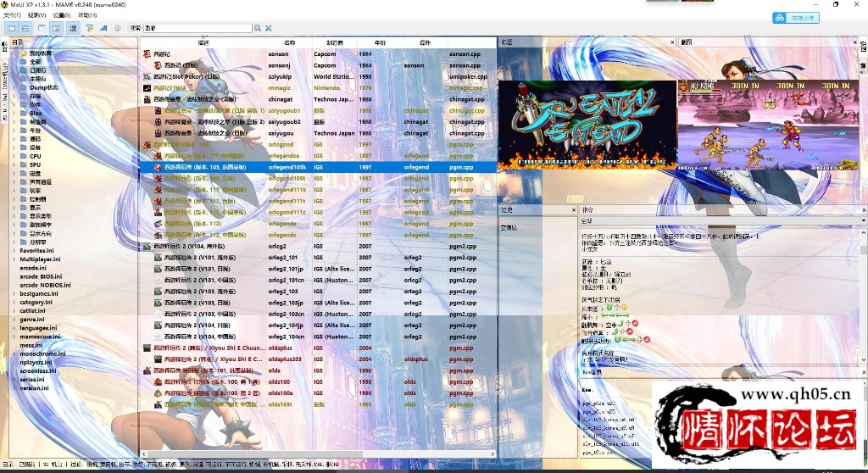
Task: Close the 标题 title panel
Action: pos(672,42)
